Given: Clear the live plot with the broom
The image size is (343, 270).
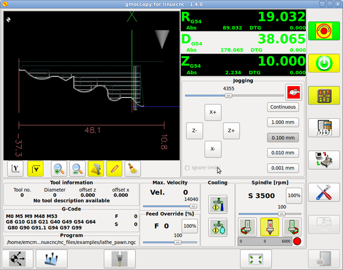Looking at the screenshot, I should [132, 168].
